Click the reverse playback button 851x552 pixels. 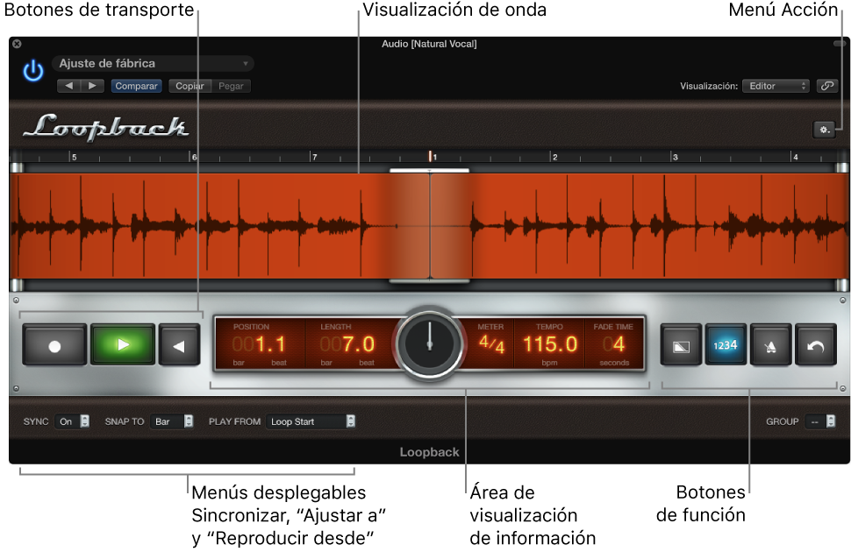point(179,345)
